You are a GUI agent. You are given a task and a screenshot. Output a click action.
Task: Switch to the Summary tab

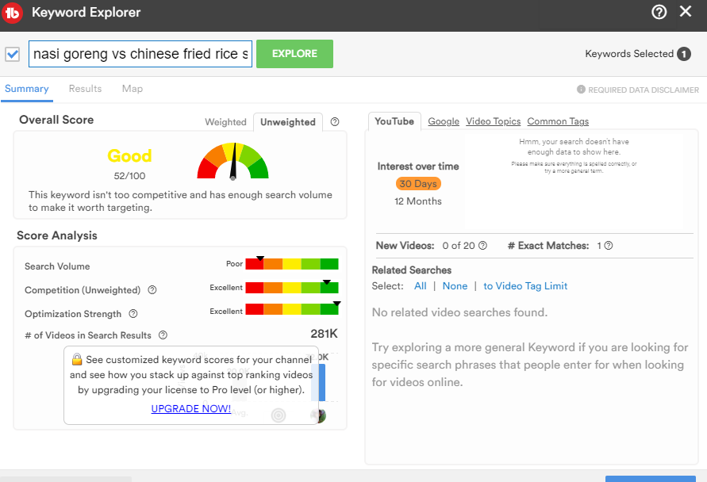(x=27, y=89)
